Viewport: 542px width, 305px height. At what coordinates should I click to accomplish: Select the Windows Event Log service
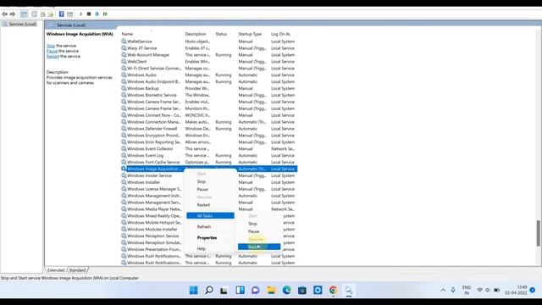tap(209, 156)
